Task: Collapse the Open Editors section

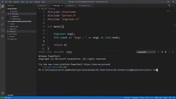Action: point(12,9)
